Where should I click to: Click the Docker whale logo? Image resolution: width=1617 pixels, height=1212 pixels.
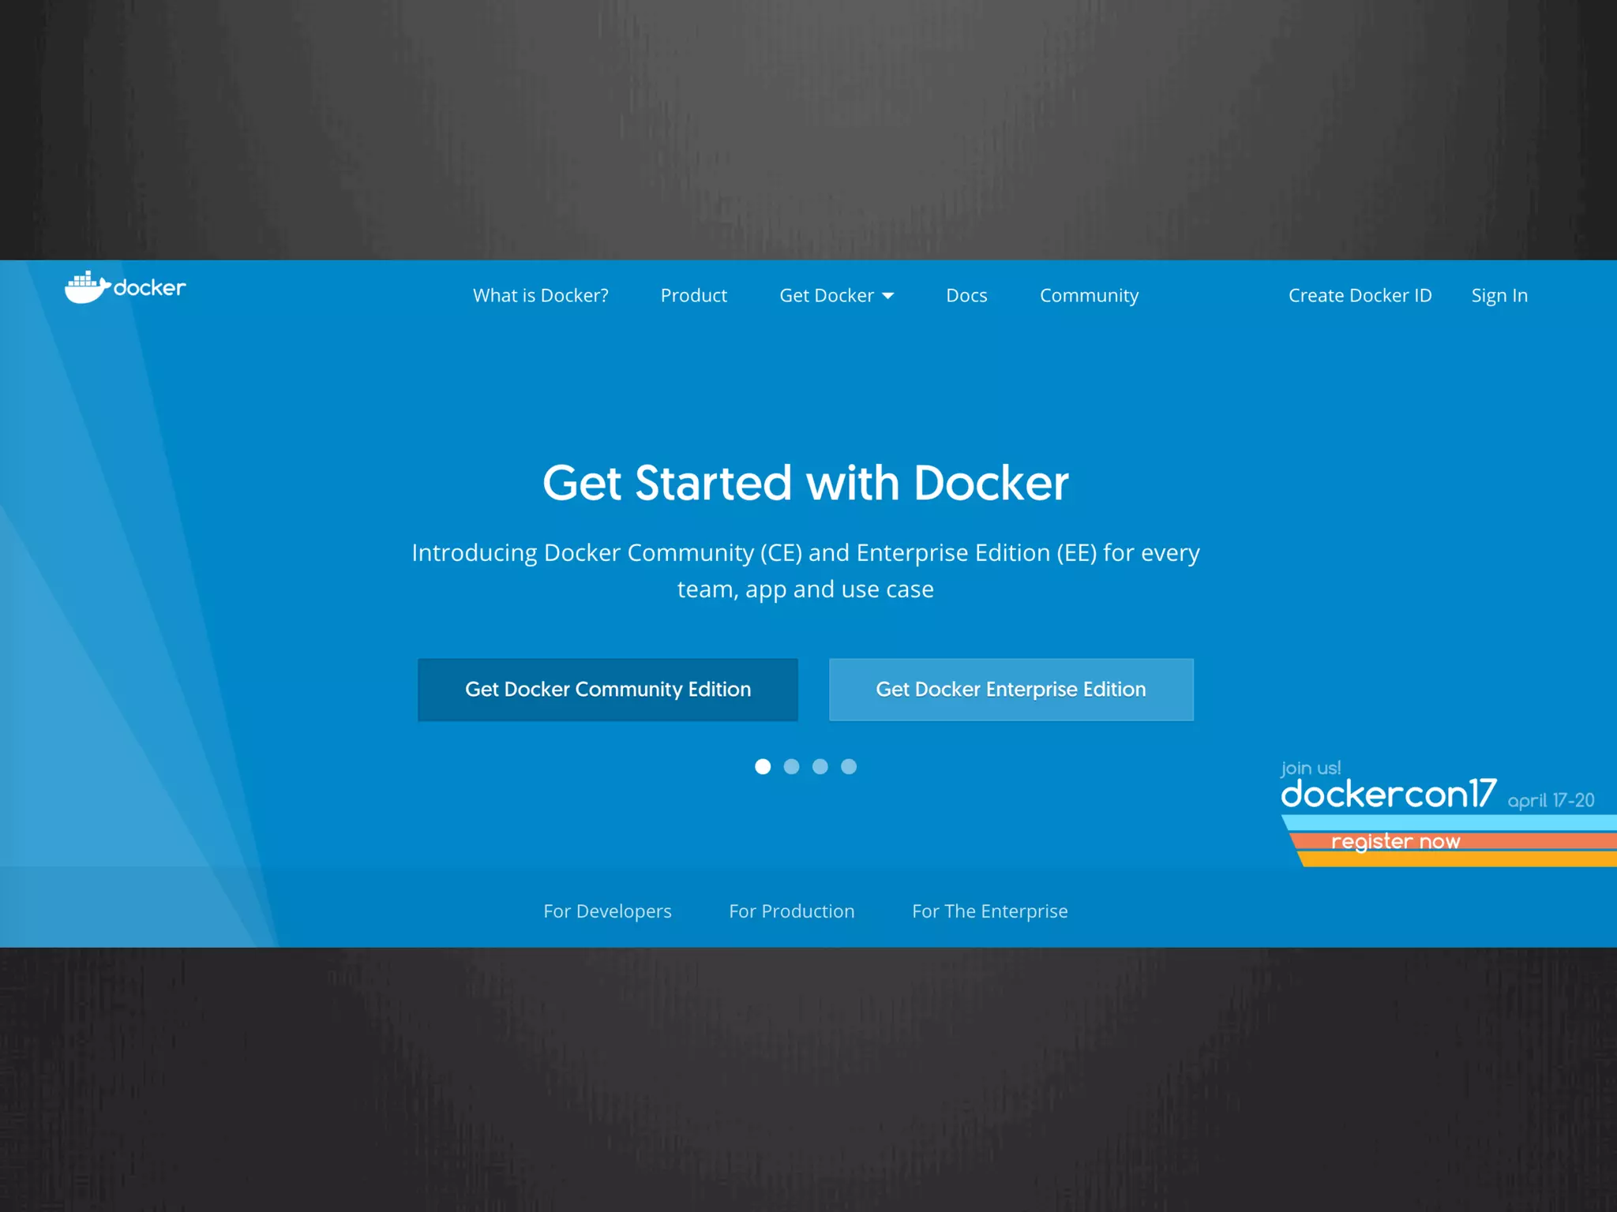click(x=125, y=287)
